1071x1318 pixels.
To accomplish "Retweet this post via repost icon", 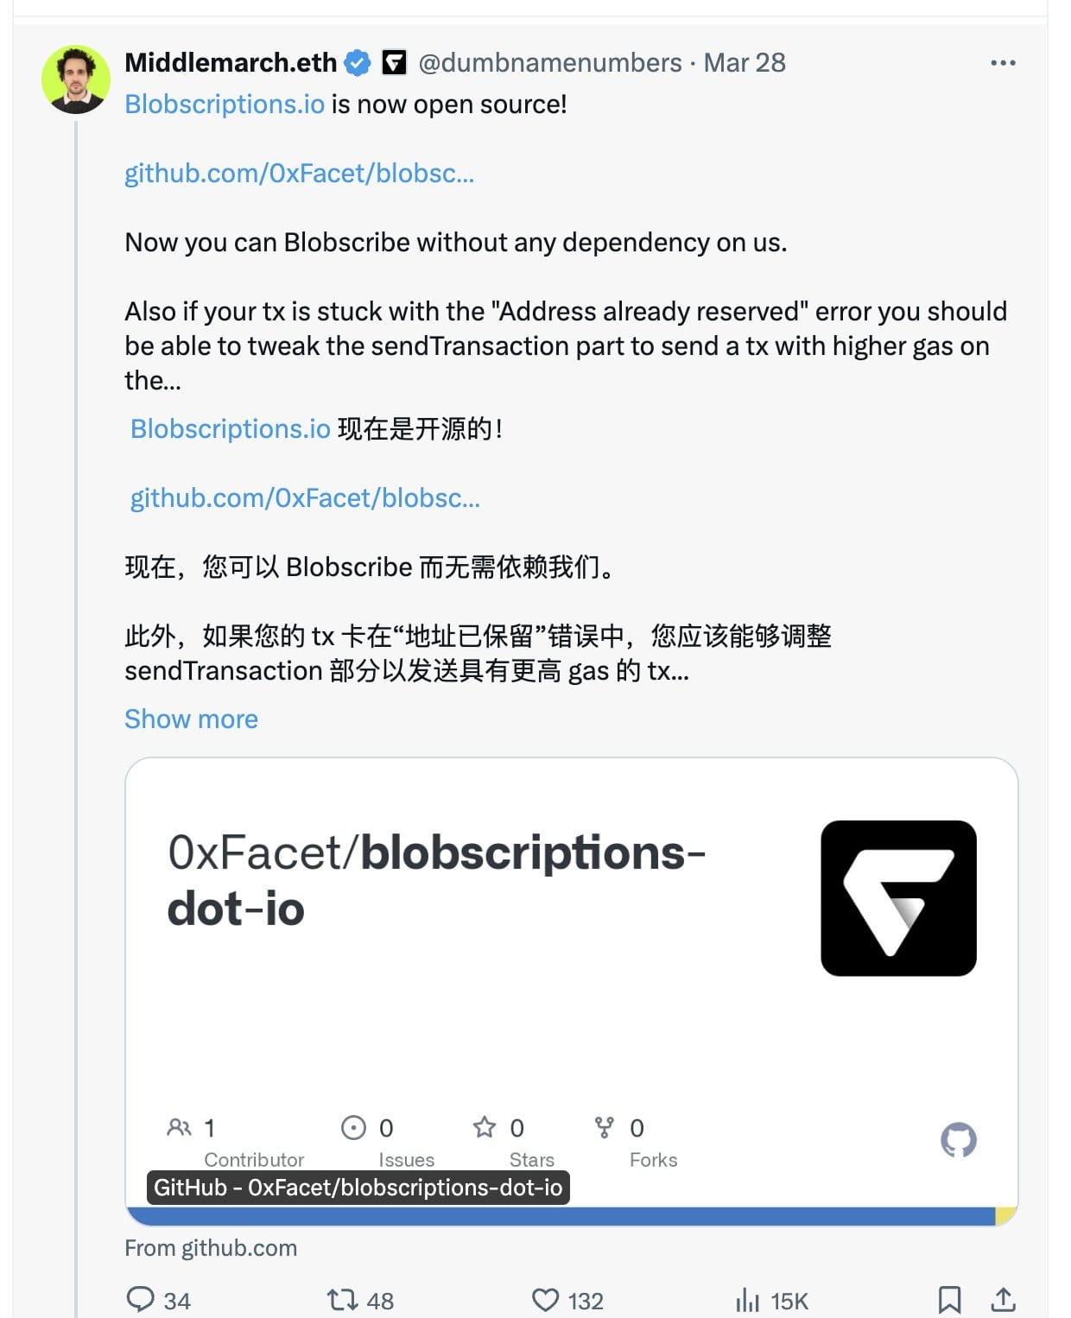I will point(341,1299).
